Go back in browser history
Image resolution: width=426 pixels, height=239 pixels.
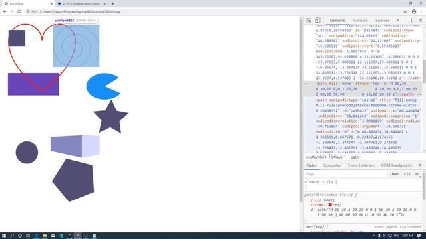click(5, 12)
